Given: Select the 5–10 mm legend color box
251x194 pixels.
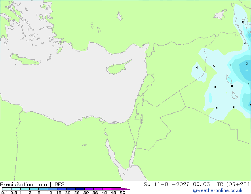Looking at the screenshot, I should pos(43,189).
